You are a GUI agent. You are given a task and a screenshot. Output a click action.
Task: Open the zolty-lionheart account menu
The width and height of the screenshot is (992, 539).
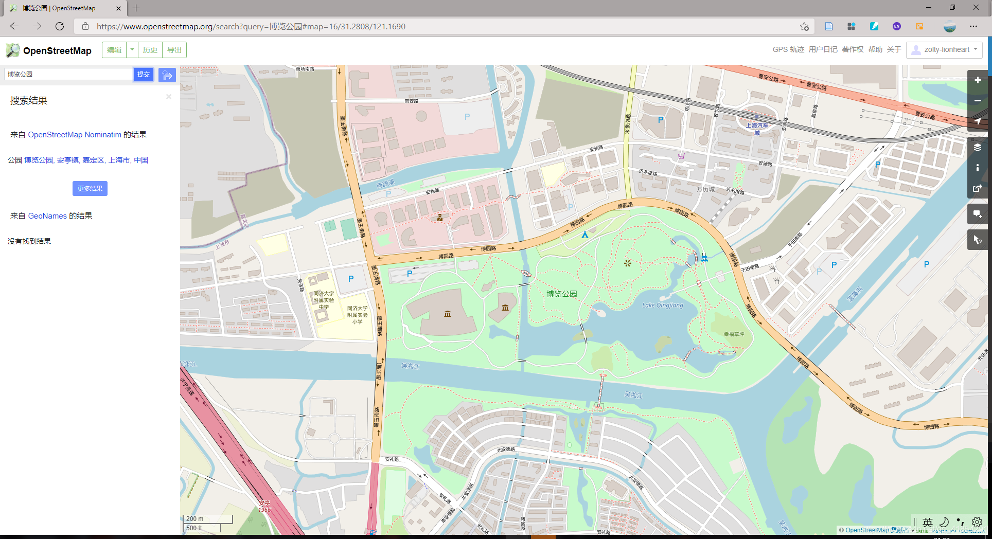944,49
